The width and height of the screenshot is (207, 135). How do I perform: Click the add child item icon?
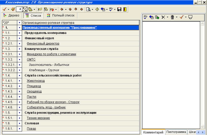point(46,9)
